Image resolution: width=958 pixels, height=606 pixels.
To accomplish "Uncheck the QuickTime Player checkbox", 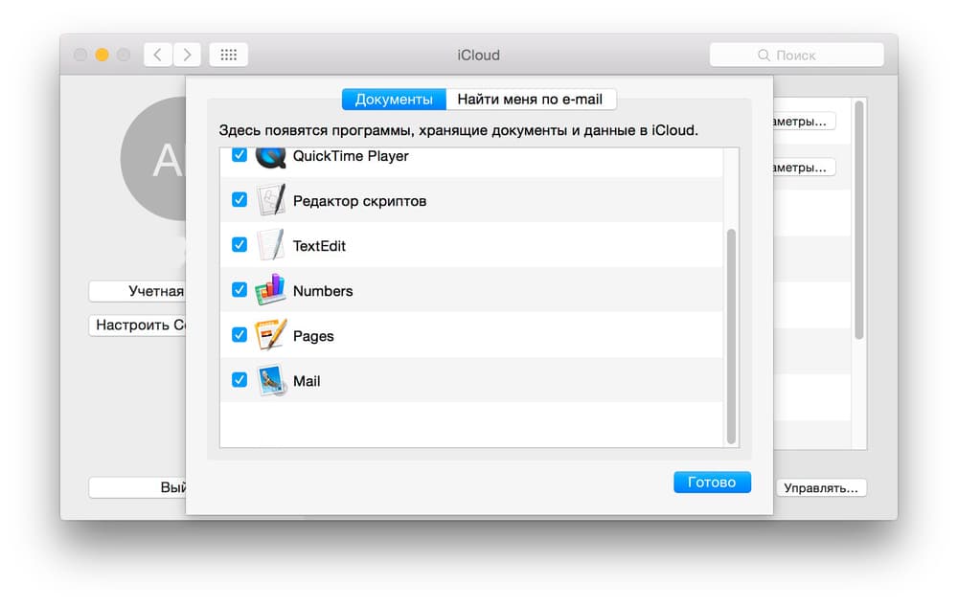I will (x=239, y=155).
